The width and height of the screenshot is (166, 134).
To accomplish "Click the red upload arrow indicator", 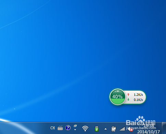I will click(128, 94).
